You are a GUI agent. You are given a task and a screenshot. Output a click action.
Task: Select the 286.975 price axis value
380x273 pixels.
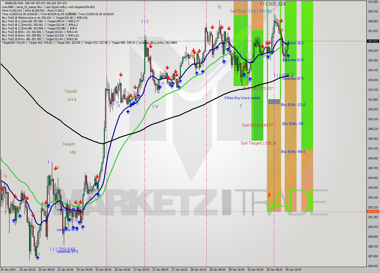tap(373, 266)
